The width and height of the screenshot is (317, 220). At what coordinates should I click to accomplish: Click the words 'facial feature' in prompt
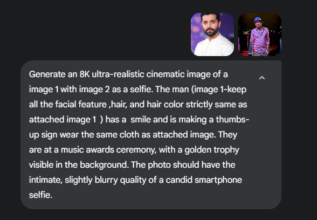81,105
